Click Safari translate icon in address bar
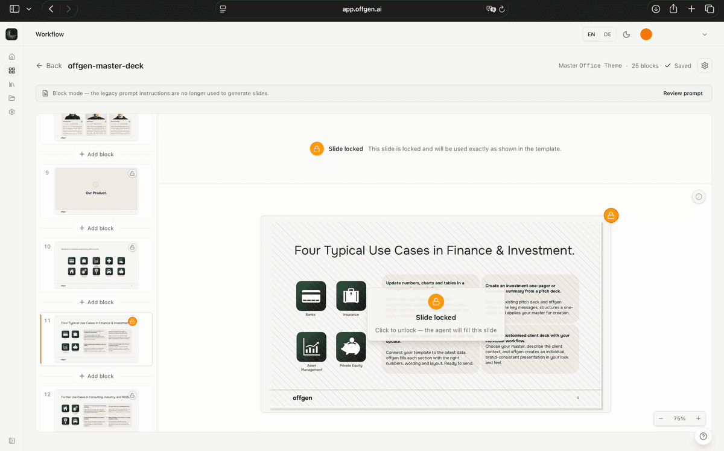 [x=491, y=9]
